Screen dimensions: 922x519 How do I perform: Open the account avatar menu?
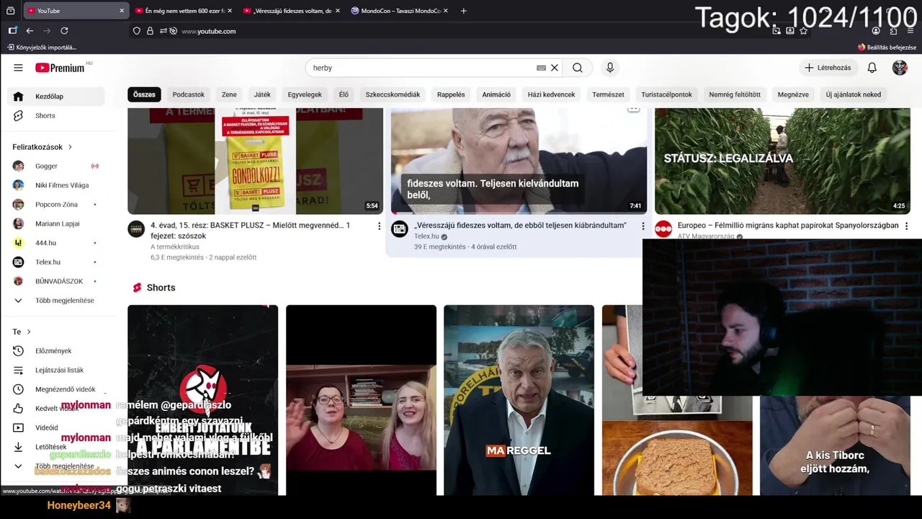900,68
